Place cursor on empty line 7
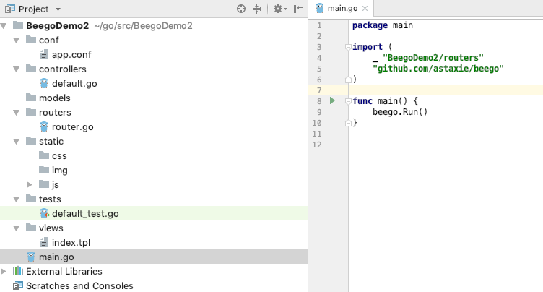 click(x=433, y=90)
